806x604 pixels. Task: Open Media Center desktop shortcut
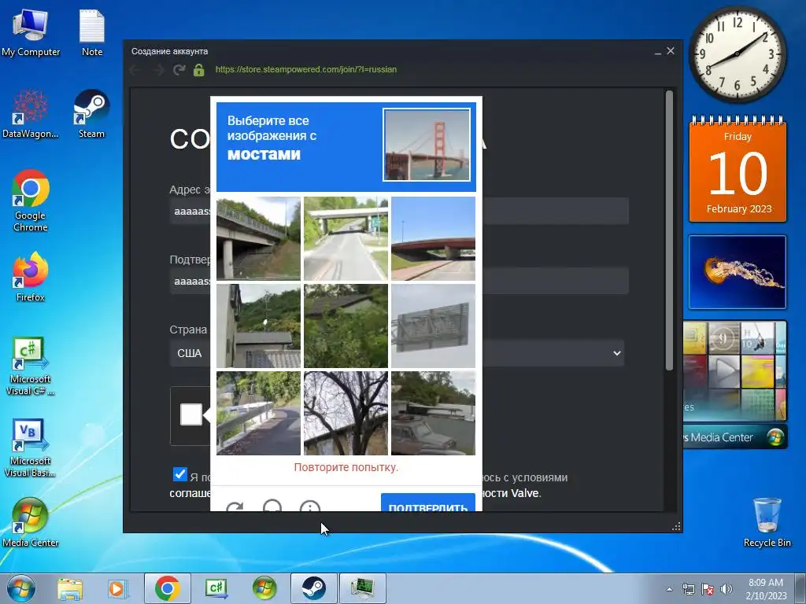tap(31, 522)
